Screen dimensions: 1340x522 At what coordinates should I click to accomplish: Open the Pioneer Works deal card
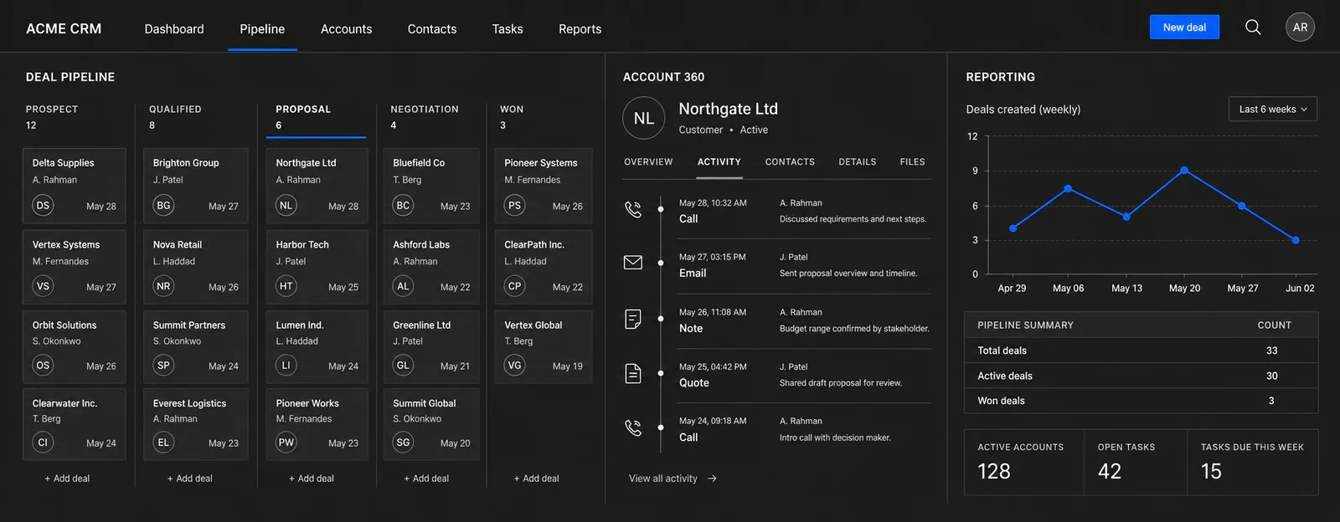click(317, 424)
